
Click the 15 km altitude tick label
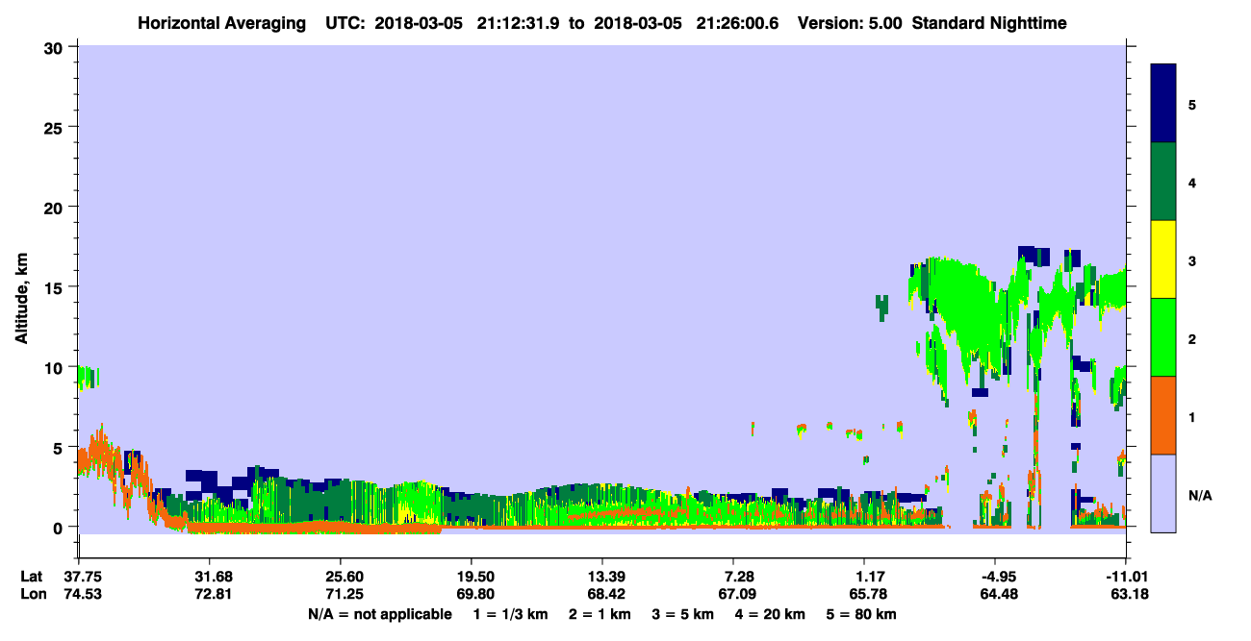click(x=54, y=287)
